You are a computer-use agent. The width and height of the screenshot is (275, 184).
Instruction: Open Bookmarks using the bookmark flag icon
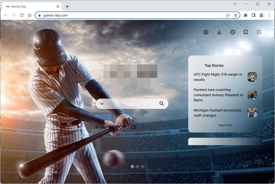[x=246, y=32]
